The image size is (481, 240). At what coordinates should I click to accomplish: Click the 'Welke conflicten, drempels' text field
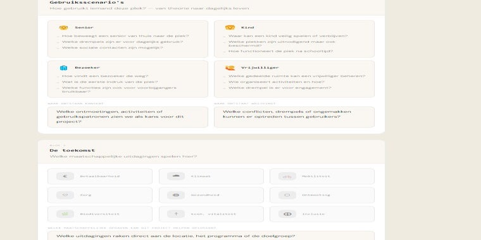(x=294, y=117)
